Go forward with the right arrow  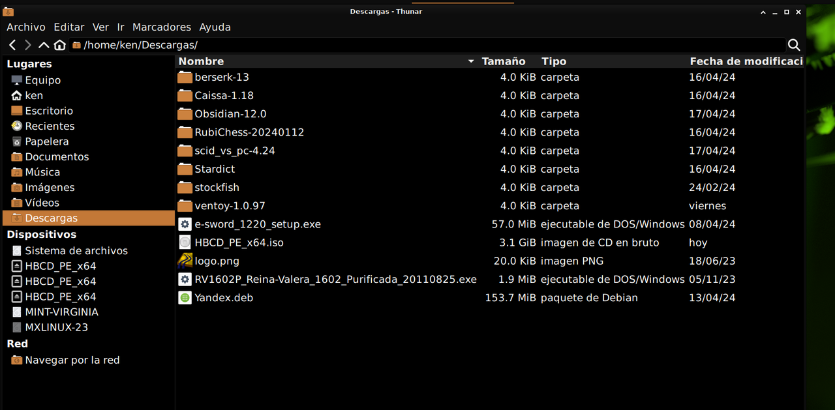click(27, 45)
